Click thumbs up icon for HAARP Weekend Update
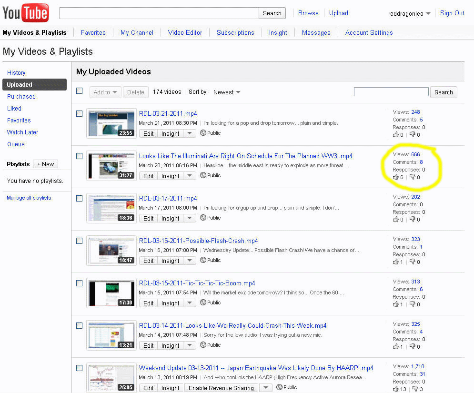 click(x=396, y=389)
